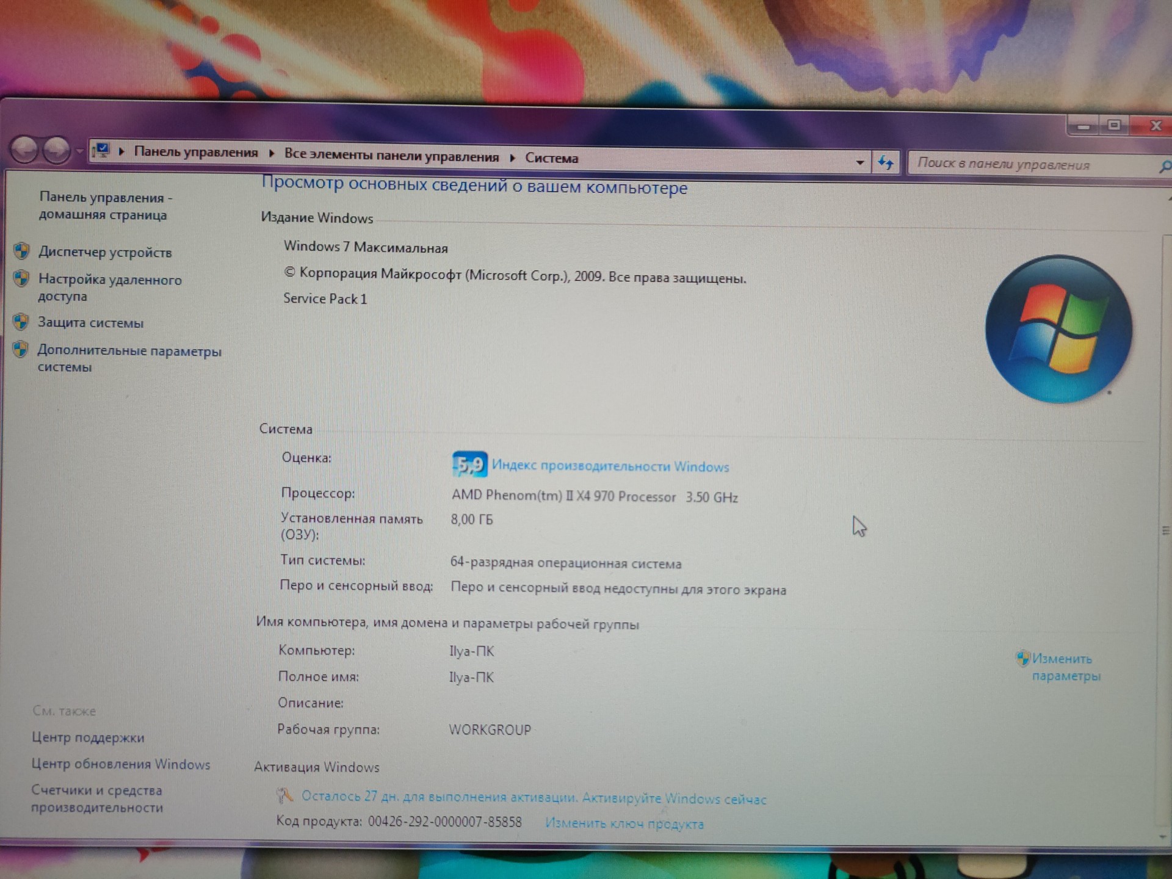Click the Система breadcrumb item
Screen dimensions: 1172x879
(551, 158)
